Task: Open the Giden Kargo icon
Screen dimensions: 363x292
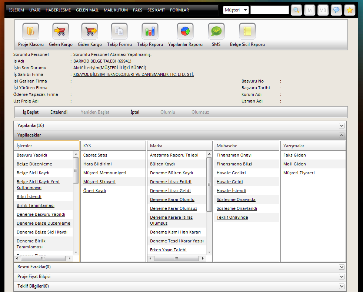Action: click(90, 31)
